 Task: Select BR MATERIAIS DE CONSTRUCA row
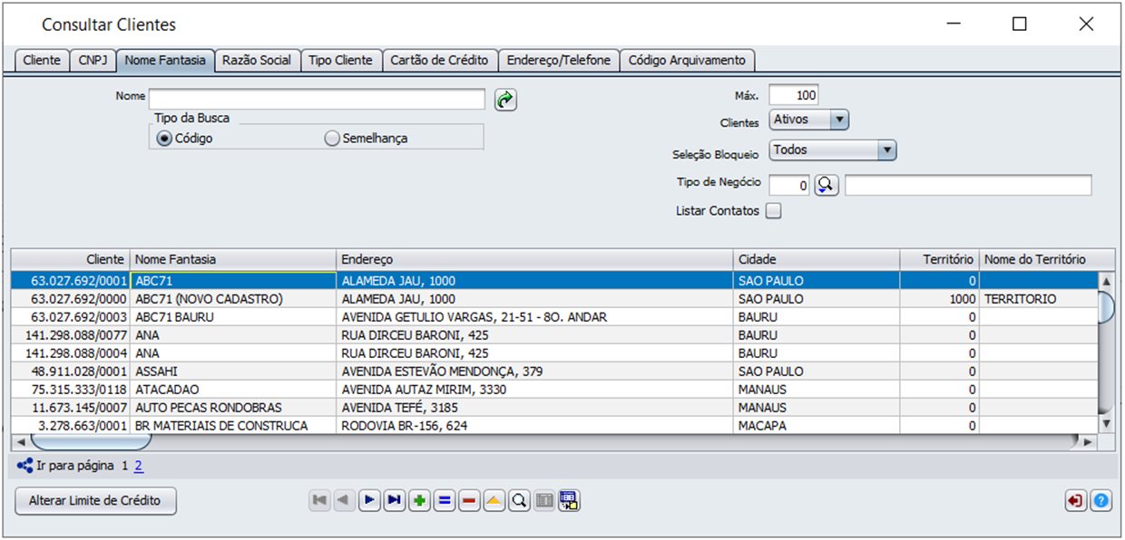click(554, 426)
